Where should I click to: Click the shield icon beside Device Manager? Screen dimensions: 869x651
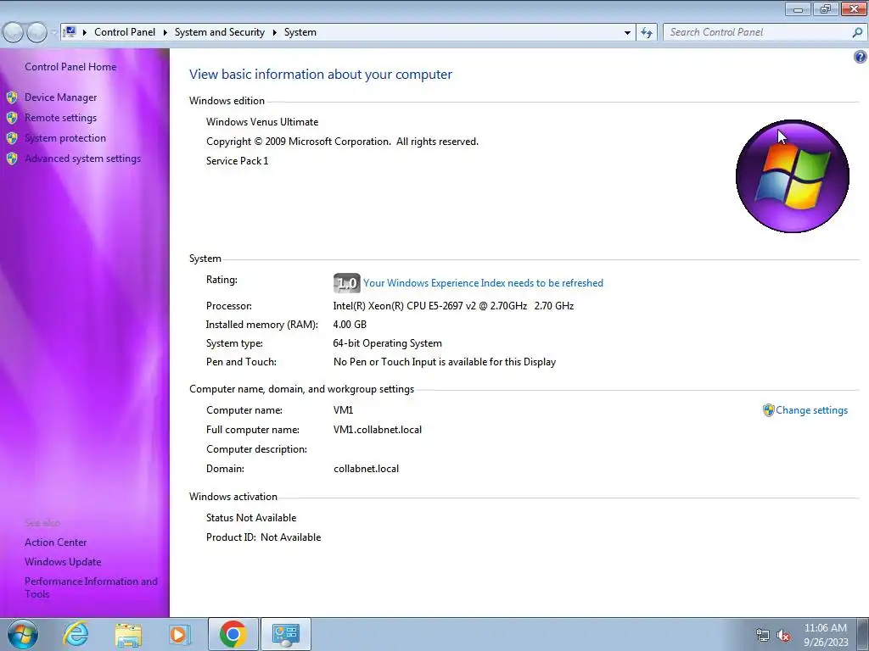pyautogui.click(x=12, y=97)
